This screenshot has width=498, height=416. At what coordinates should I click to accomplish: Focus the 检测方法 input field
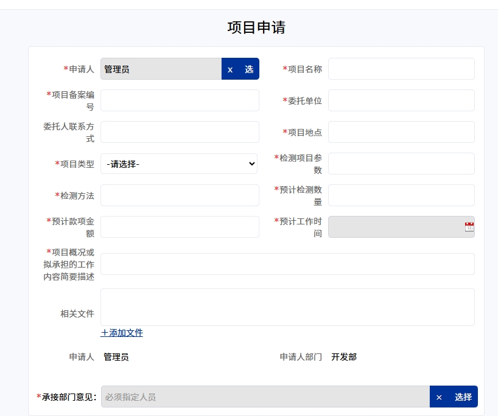pos(180,195)
